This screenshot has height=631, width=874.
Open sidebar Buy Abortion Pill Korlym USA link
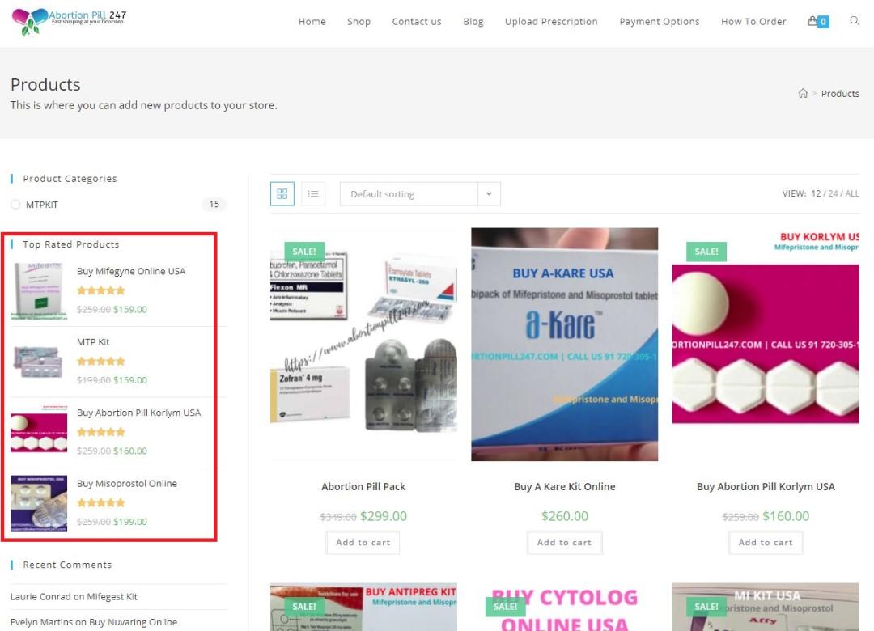tap(139, 413)
